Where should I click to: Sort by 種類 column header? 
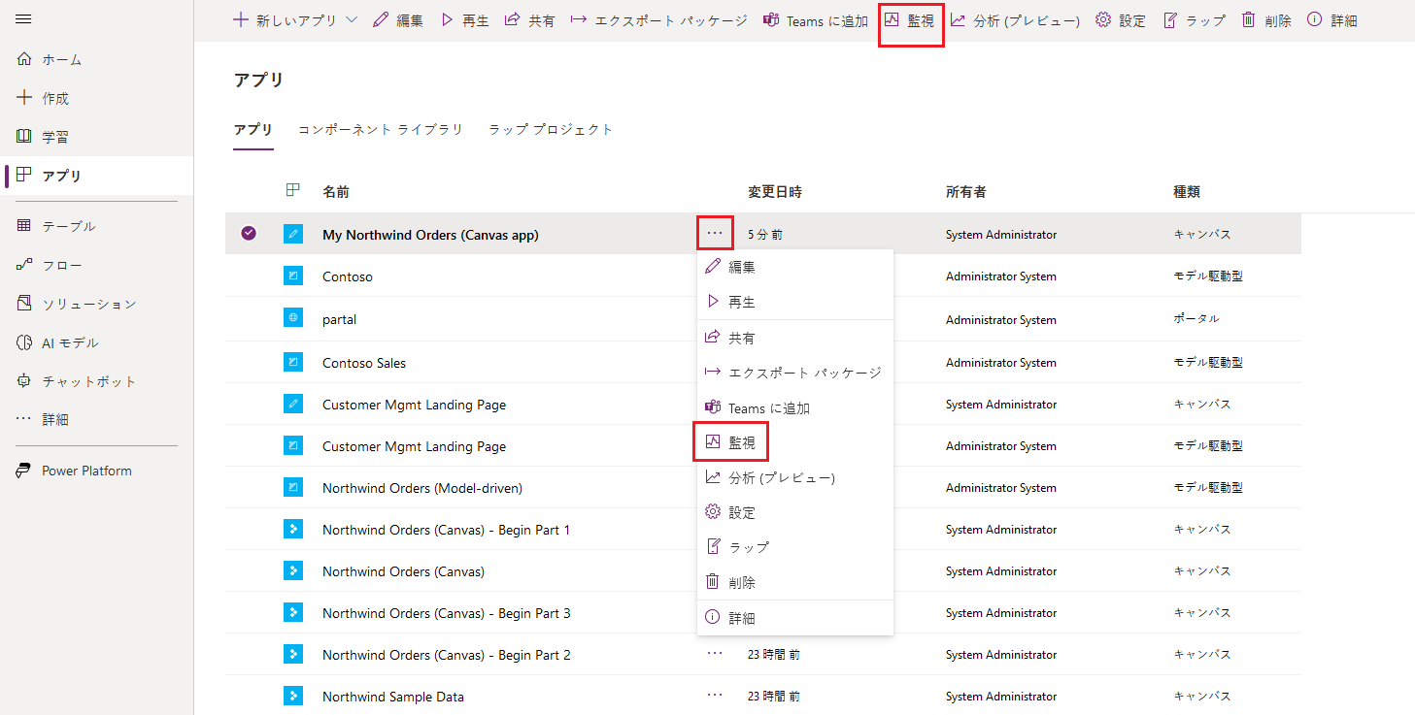coord(1187,192)
